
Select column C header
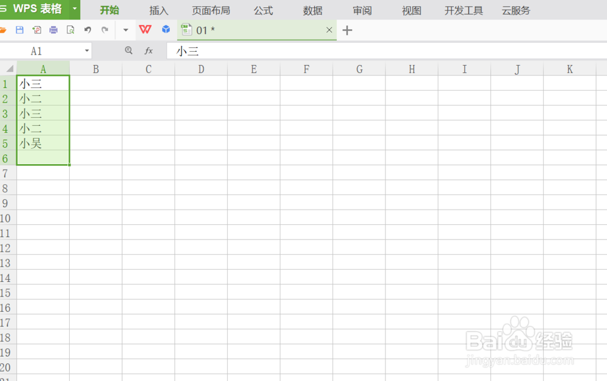(x=148, y=69)
